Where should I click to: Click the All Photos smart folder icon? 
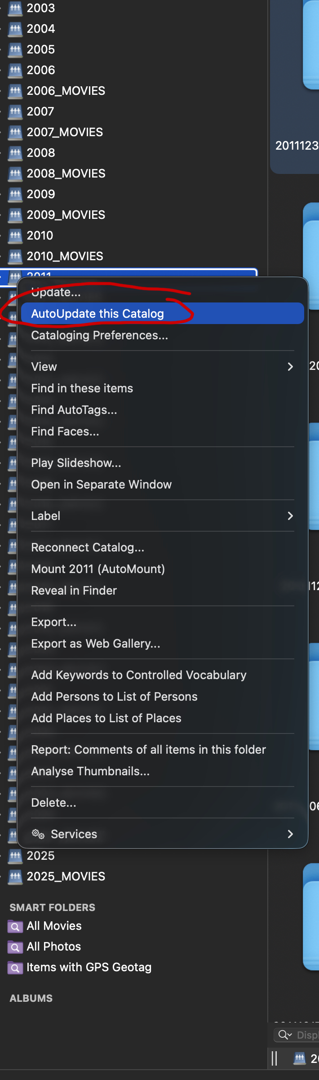pos(15,947)
